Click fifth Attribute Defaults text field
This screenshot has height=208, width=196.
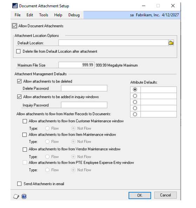158,114
